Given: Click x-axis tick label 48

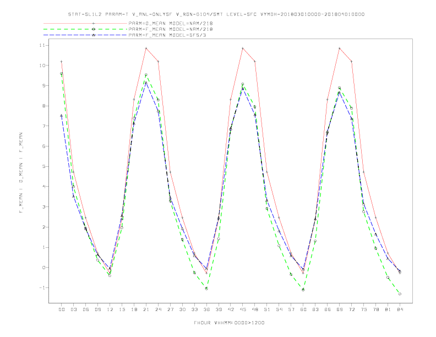Looking at the screenshot, I should 255,309.
